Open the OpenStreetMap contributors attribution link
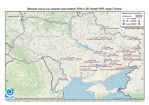The width and height of the screenshot is (149, 105). tap(128, 98)
